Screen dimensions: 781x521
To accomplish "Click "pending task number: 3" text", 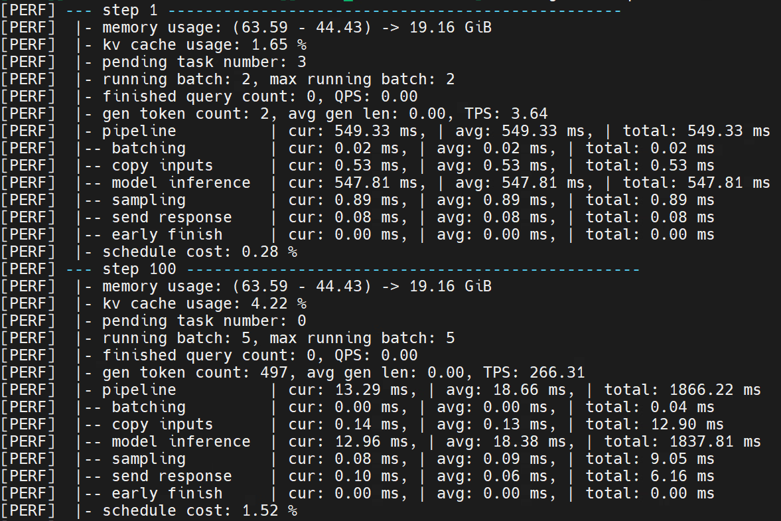I will [x=204, y=62].
